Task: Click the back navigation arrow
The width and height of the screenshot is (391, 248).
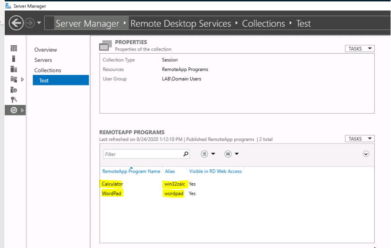Action: click(x=16, y=23)
